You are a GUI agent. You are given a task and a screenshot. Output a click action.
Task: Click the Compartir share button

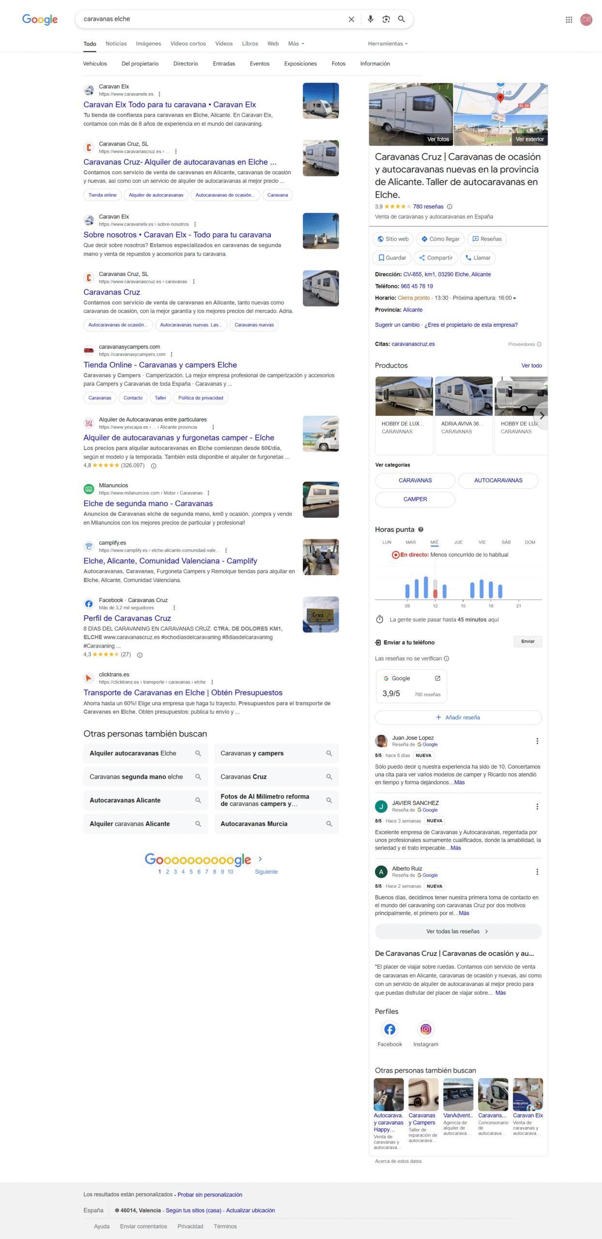pyautogui.click(x=436, y=258)
